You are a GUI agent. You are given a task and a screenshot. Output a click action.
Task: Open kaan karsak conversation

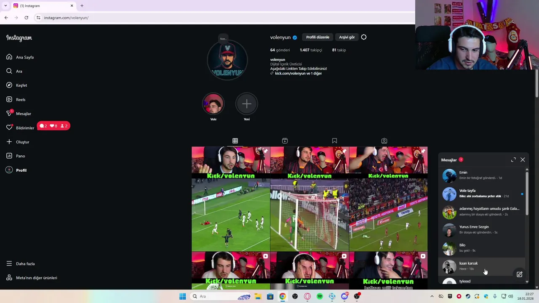point(482,266)
